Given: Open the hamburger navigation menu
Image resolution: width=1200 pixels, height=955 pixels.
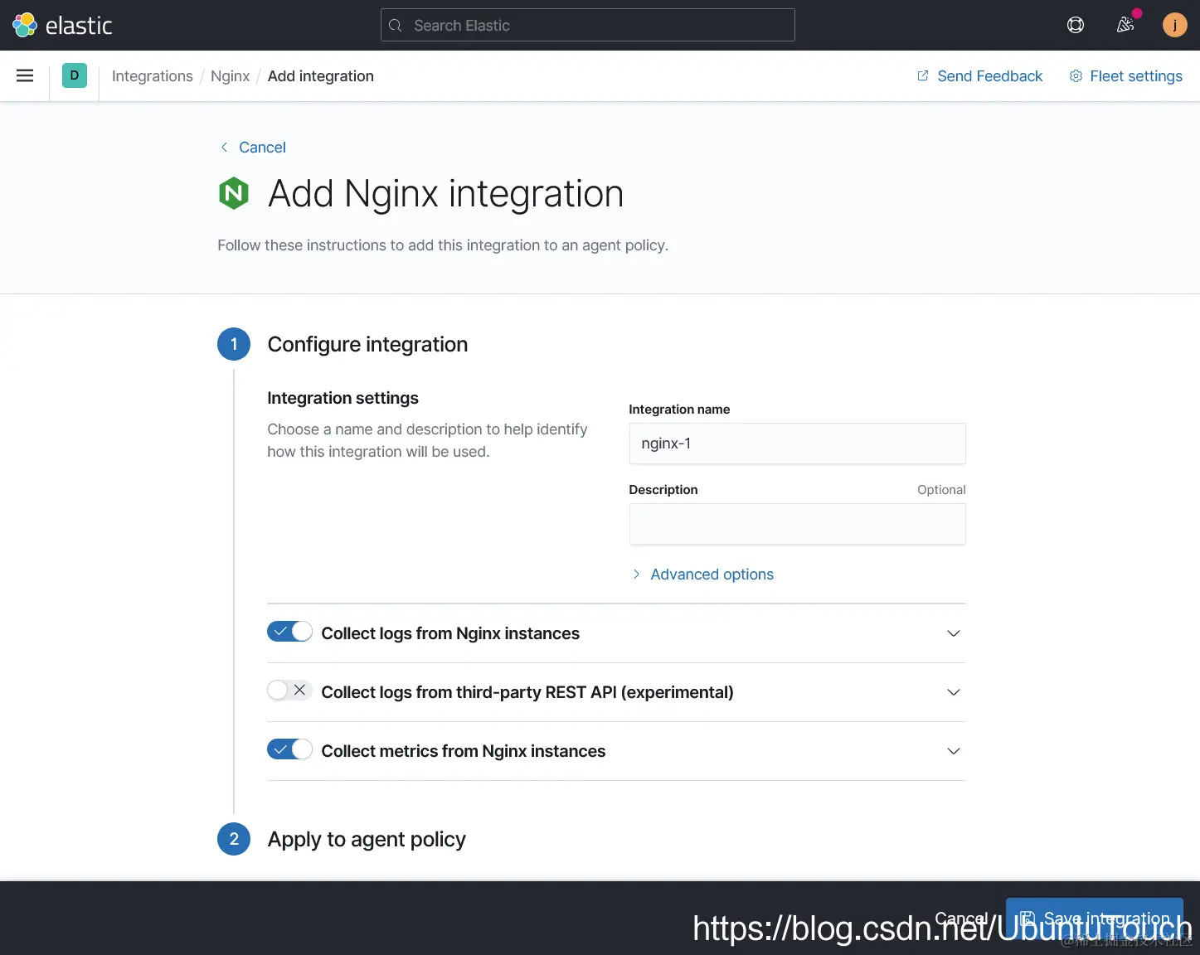Looking at the screenshot, I should tap(25, 75).
